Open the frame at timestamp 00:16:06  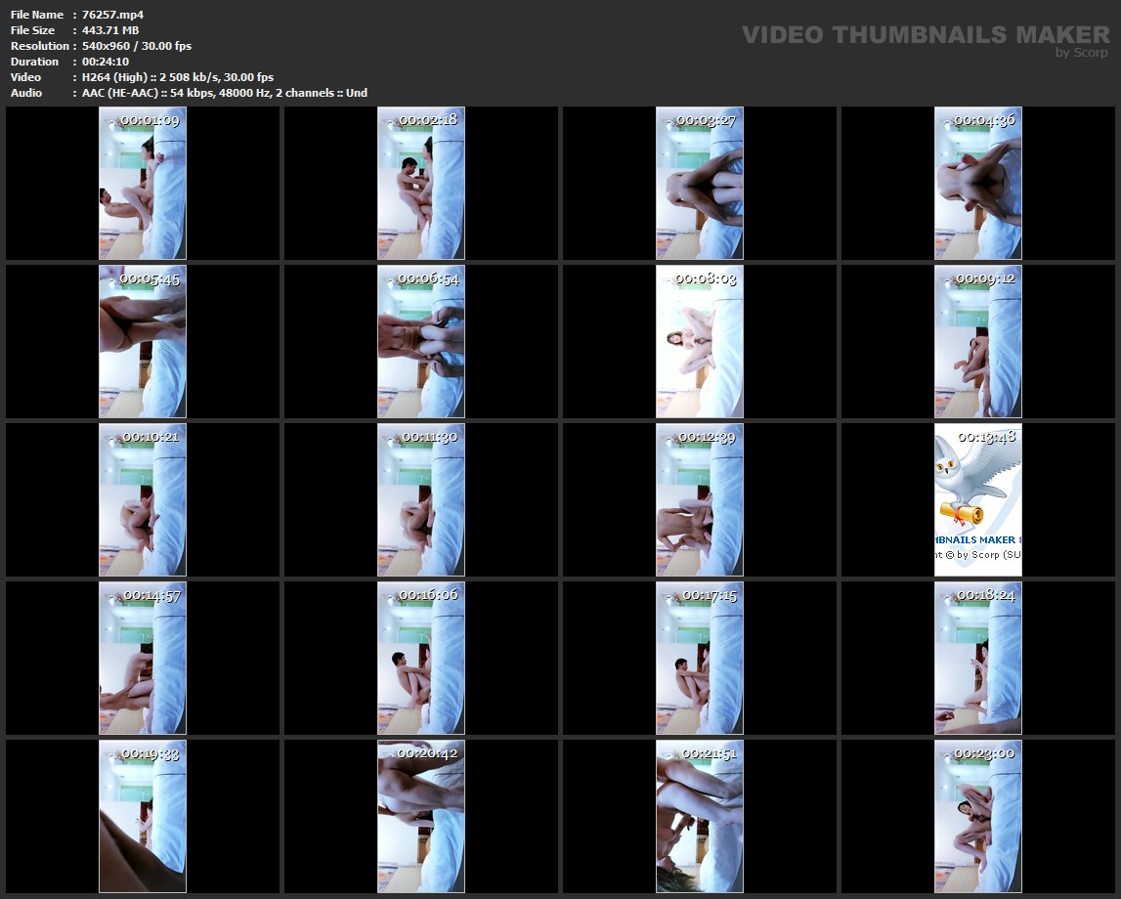[420, 658]
